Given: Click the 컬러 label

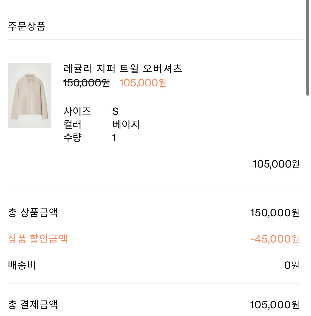Looking at the screenshot, I should click(72, 124).
